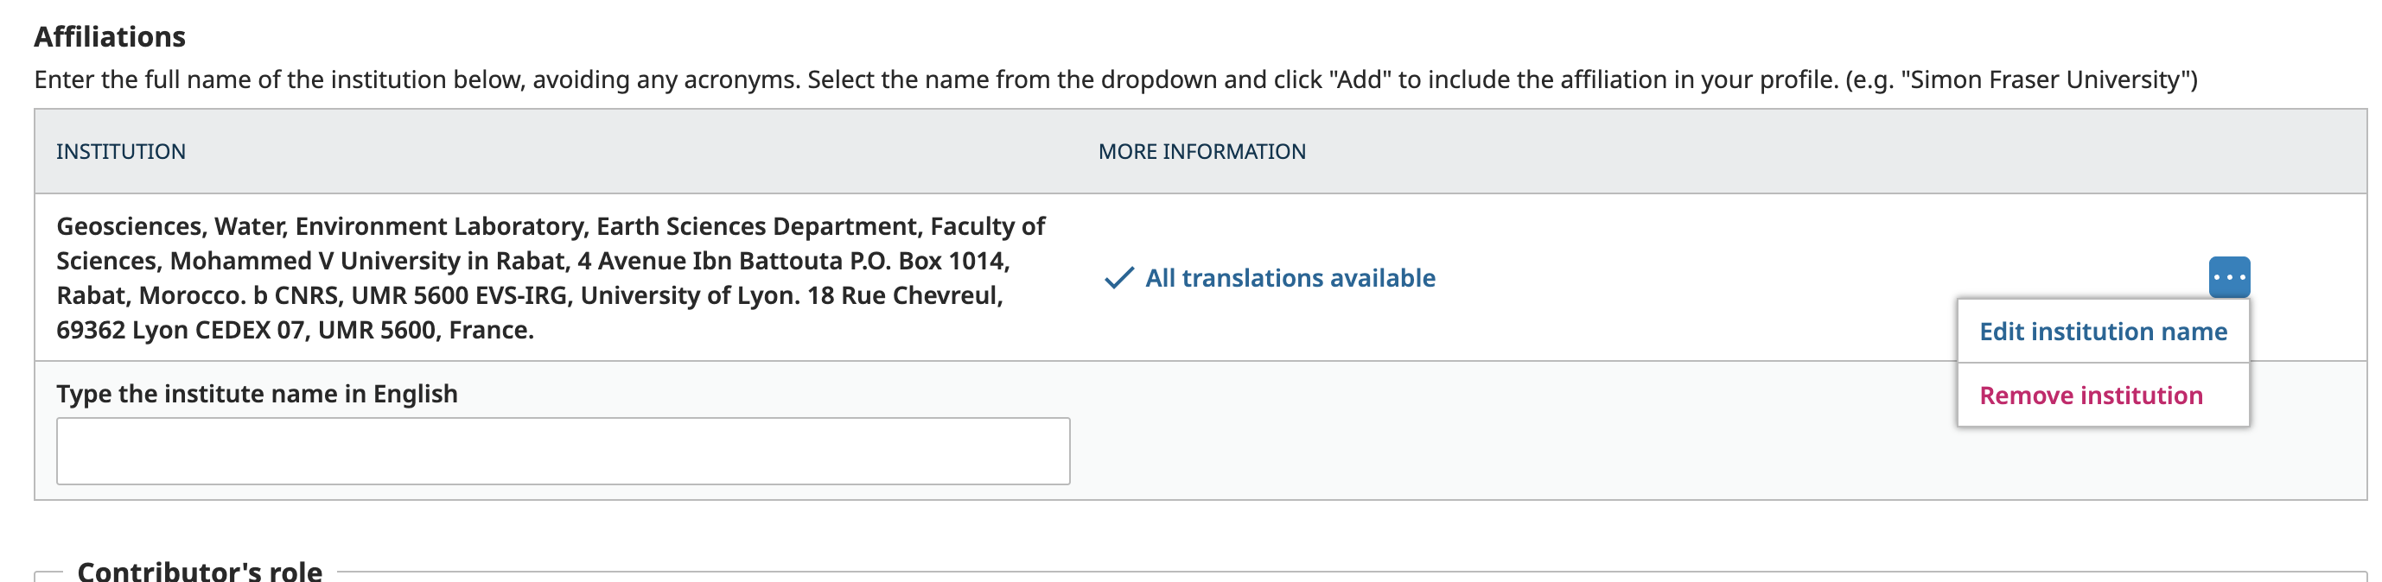Click the MORE INFORMATION column header
This screenshot has width=2382, height=582.
pos(1201,151)
